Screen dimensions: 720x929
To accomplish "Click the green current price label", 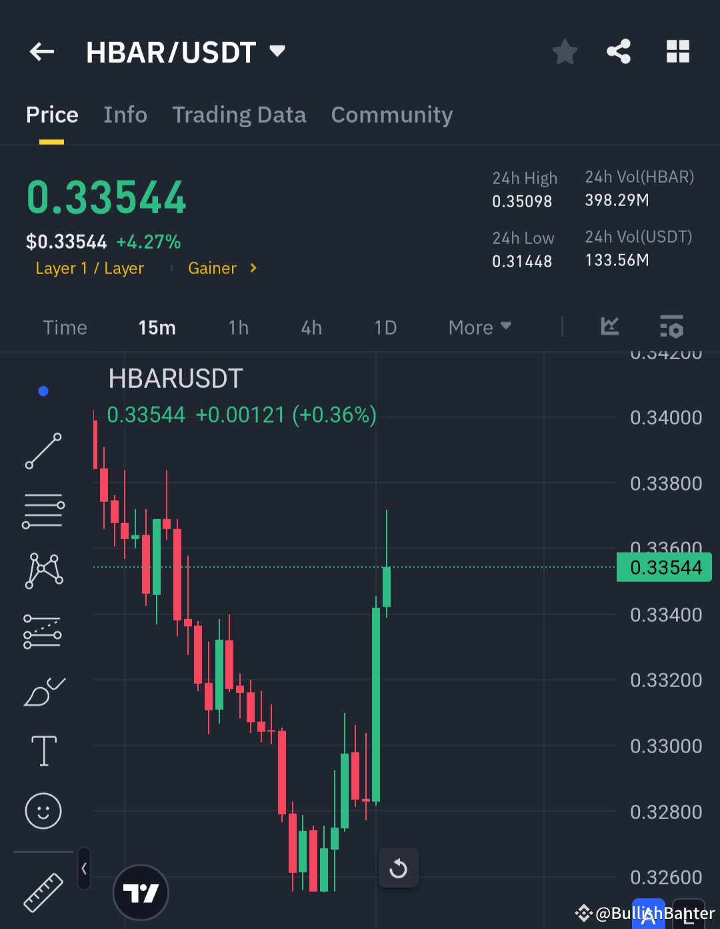I will point(663,567).
